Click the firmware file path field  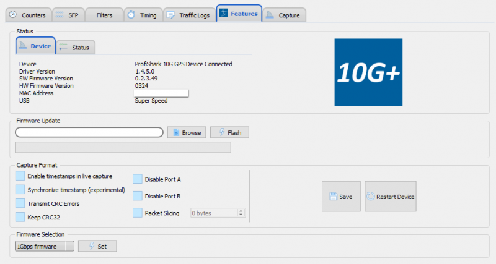[x=89, y=132]
